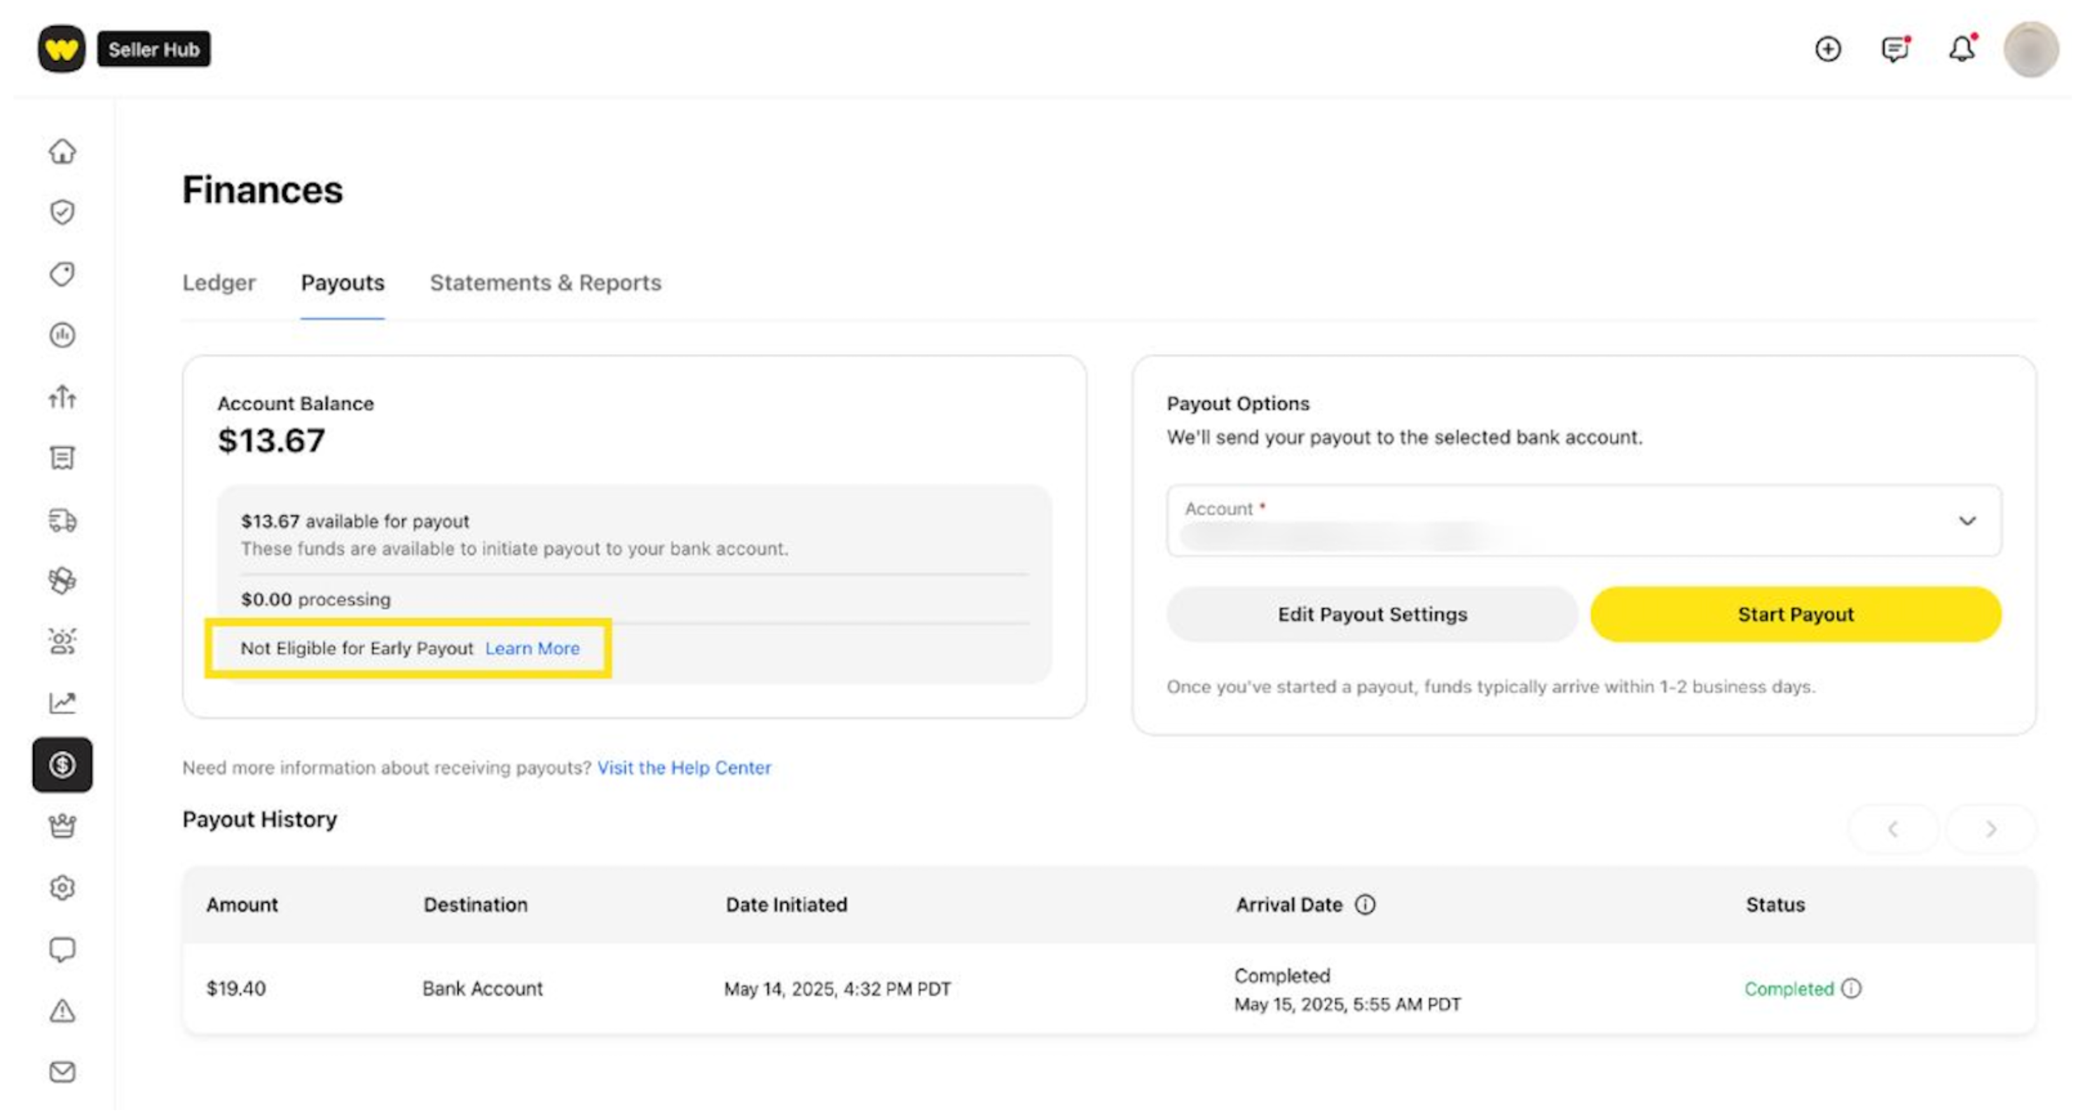
Task: Click the price tag sidebar icon
Action: pos(62,273)
